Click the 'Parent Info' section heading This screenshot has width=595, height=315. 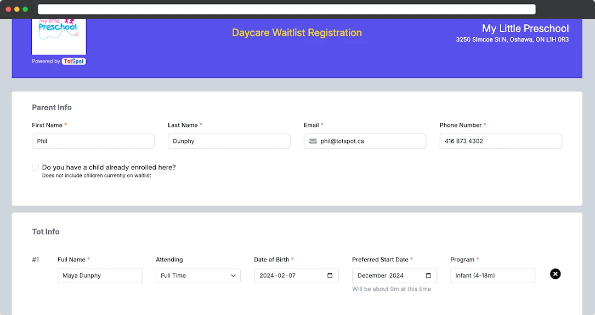tap(52, 107)
